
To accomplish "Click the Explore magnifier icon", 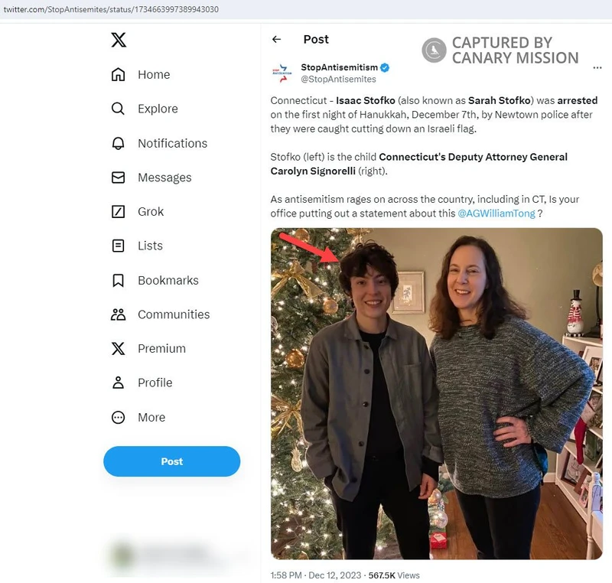I will [x=118, y=109].
